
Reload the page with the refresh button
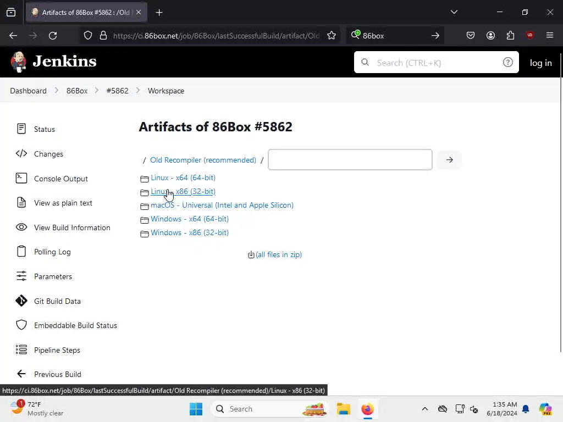[53, 36]
